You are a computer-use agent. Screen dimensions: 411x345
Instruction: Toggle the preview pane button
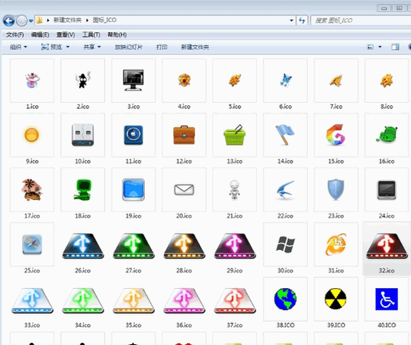tap(395, 47)
